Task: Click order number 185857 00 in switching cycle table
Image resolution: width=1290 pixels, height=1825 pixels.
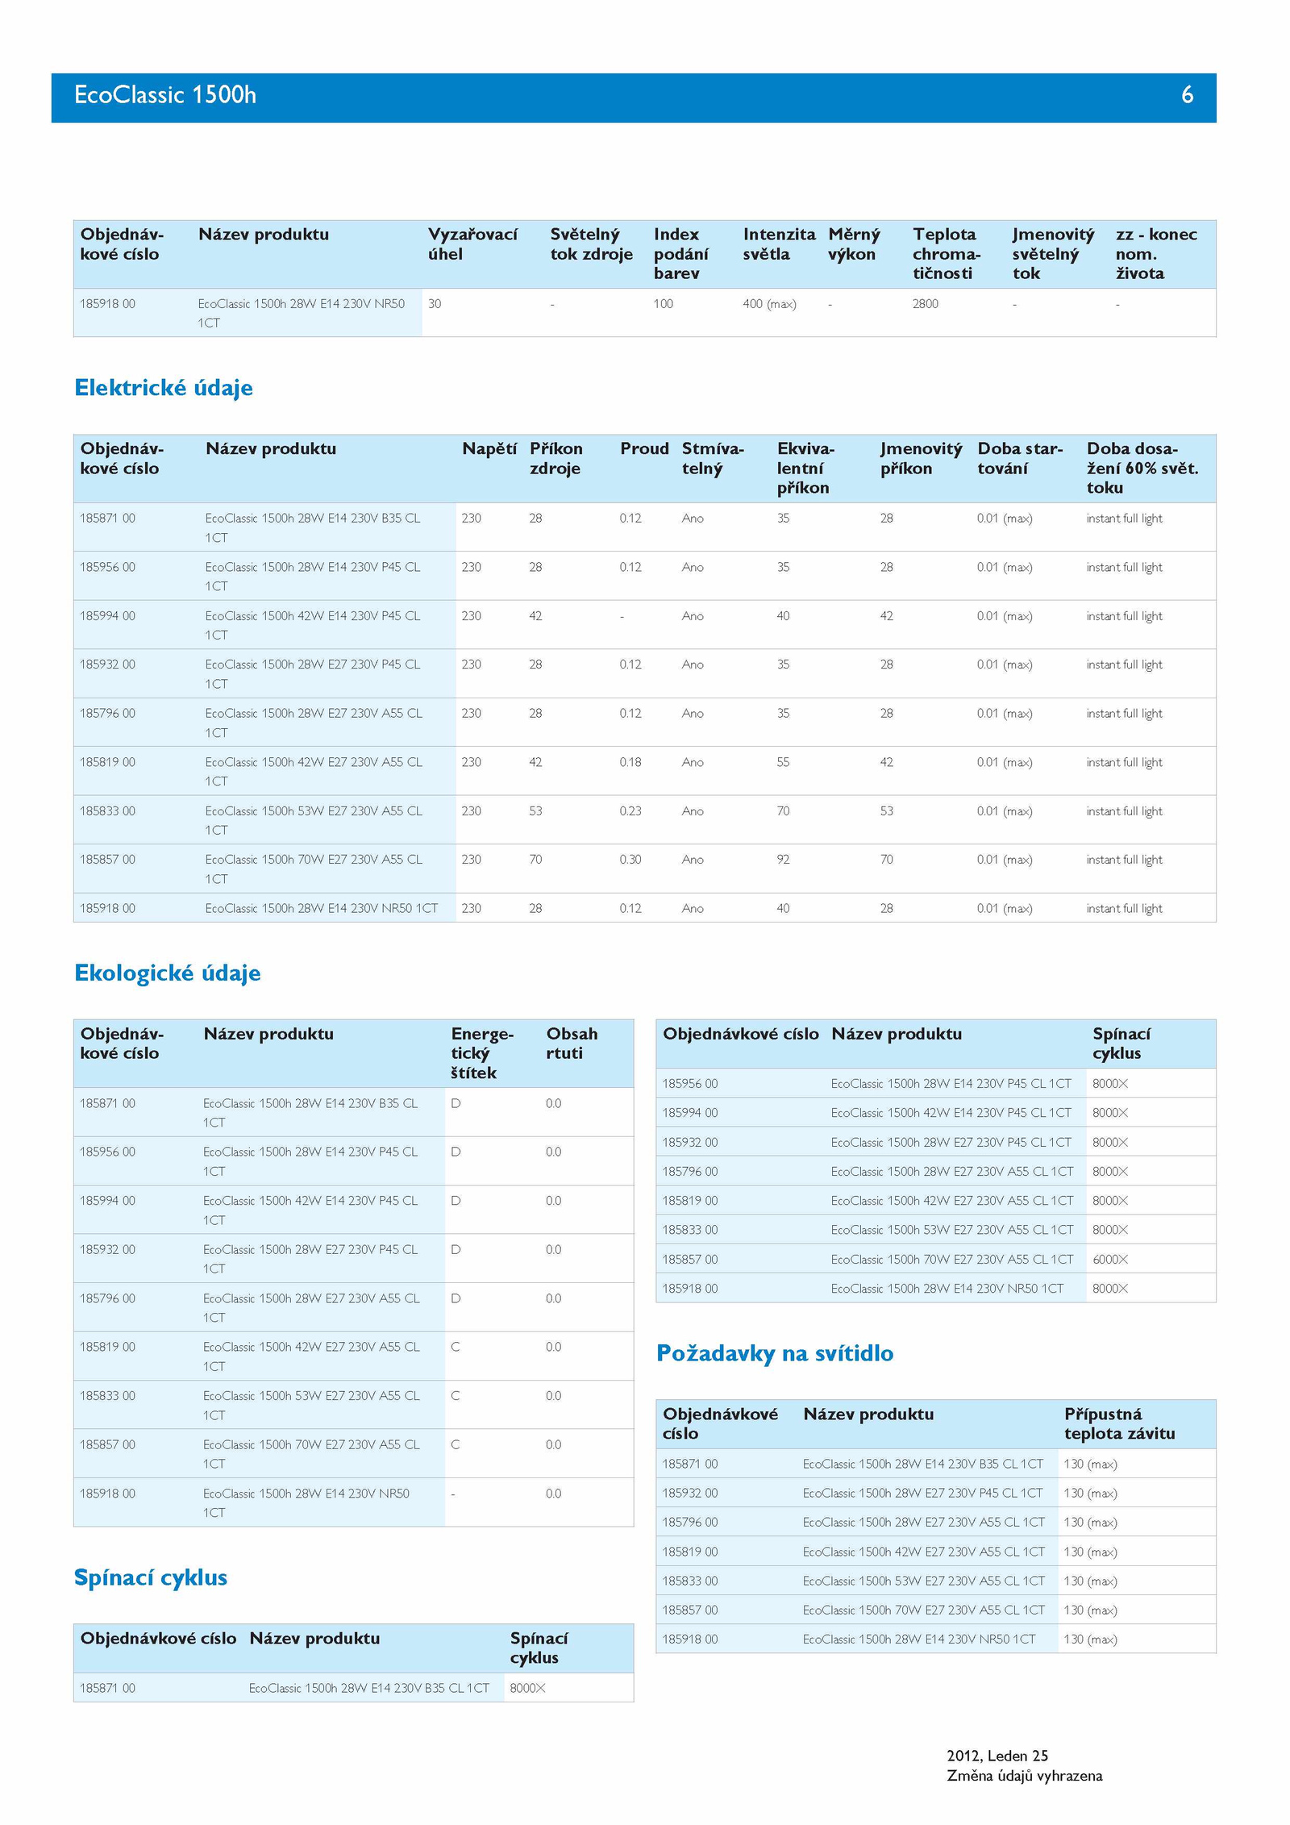Action: (689, 1260)
